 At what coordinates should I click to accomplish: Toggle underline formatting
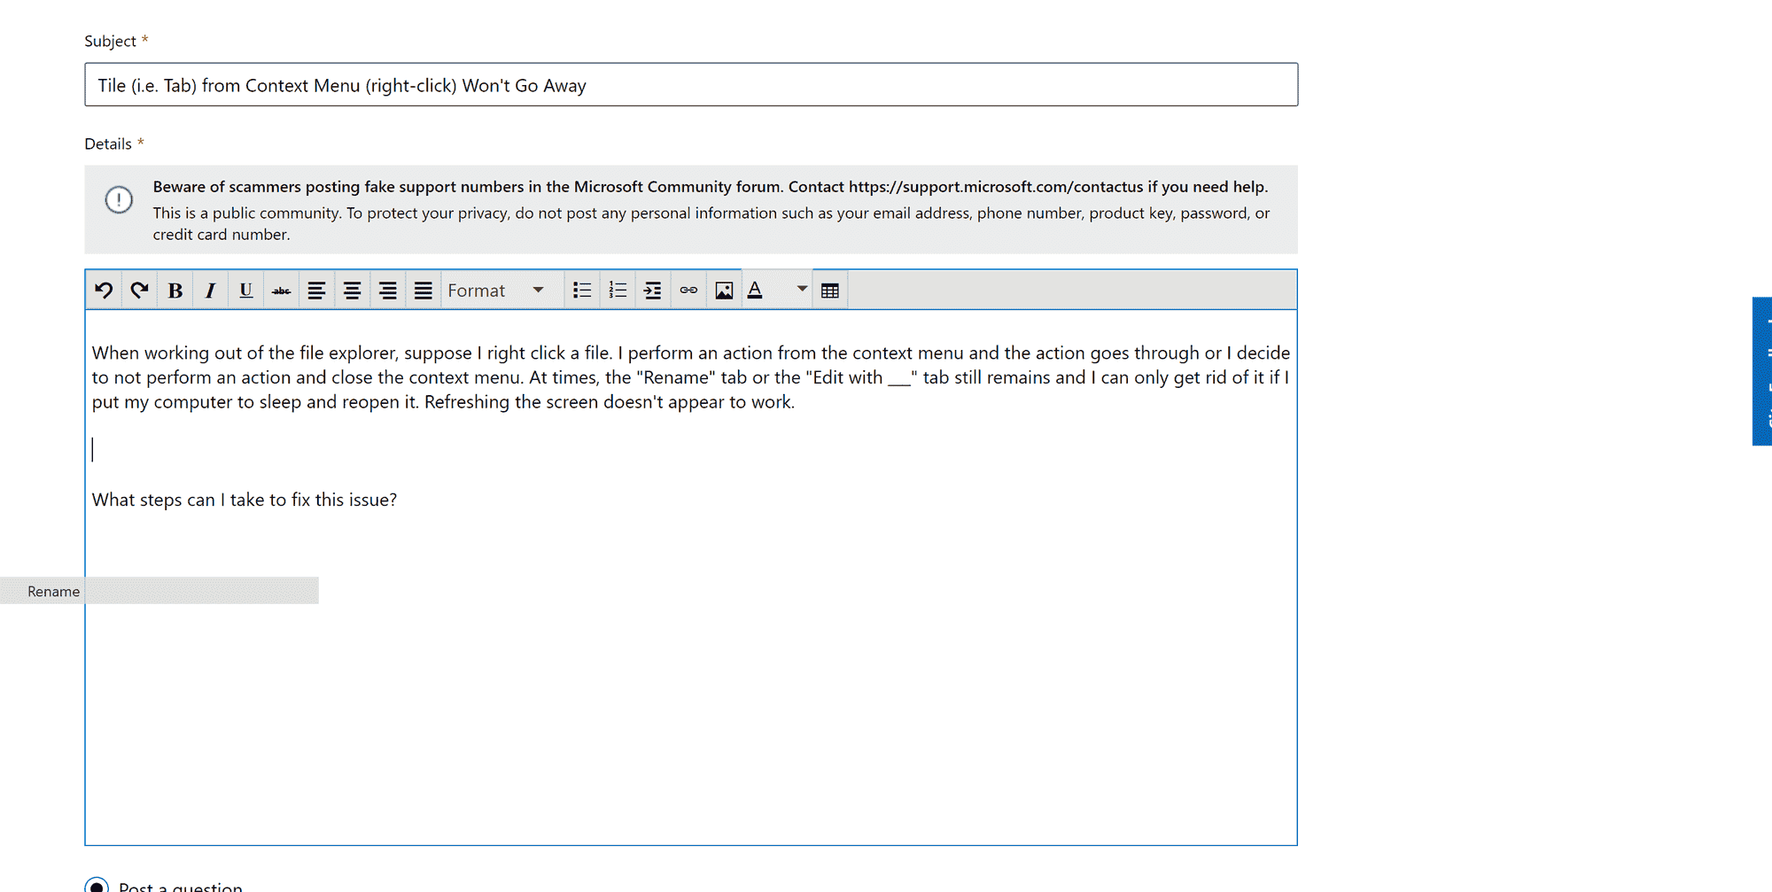(245, 291)
